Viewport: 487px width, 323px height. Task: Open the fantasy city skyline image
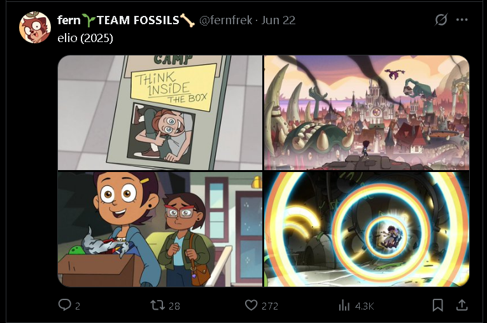coord(367,113)
